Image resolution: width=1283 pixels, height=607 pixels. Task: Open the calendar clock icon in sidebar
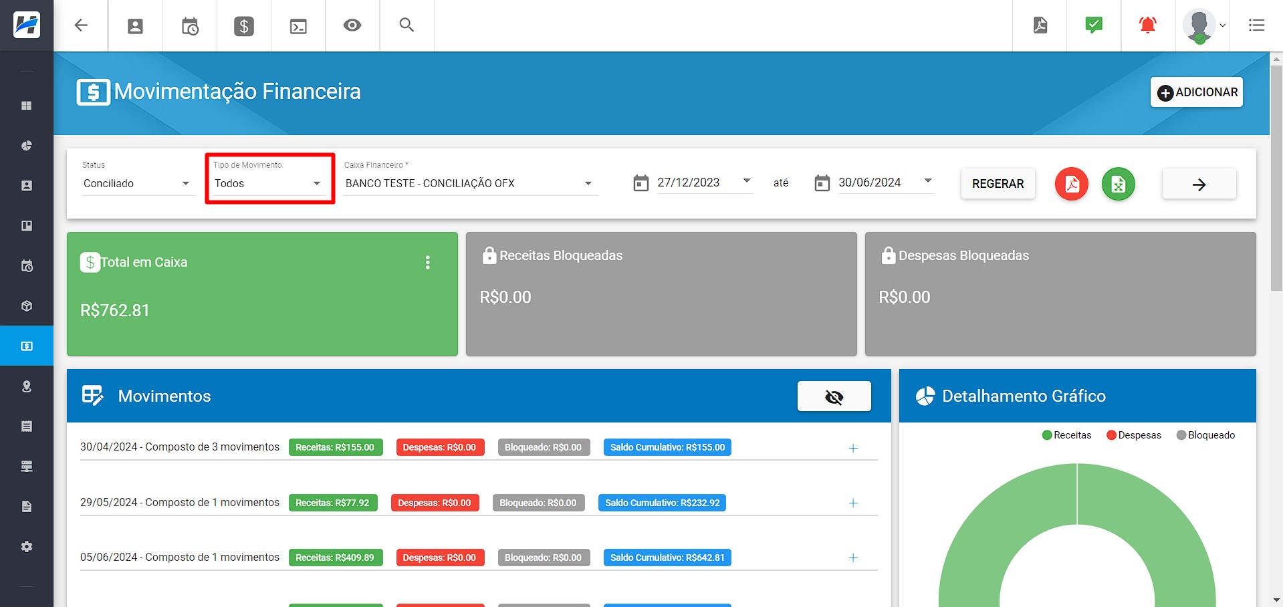tap(27, 266)
